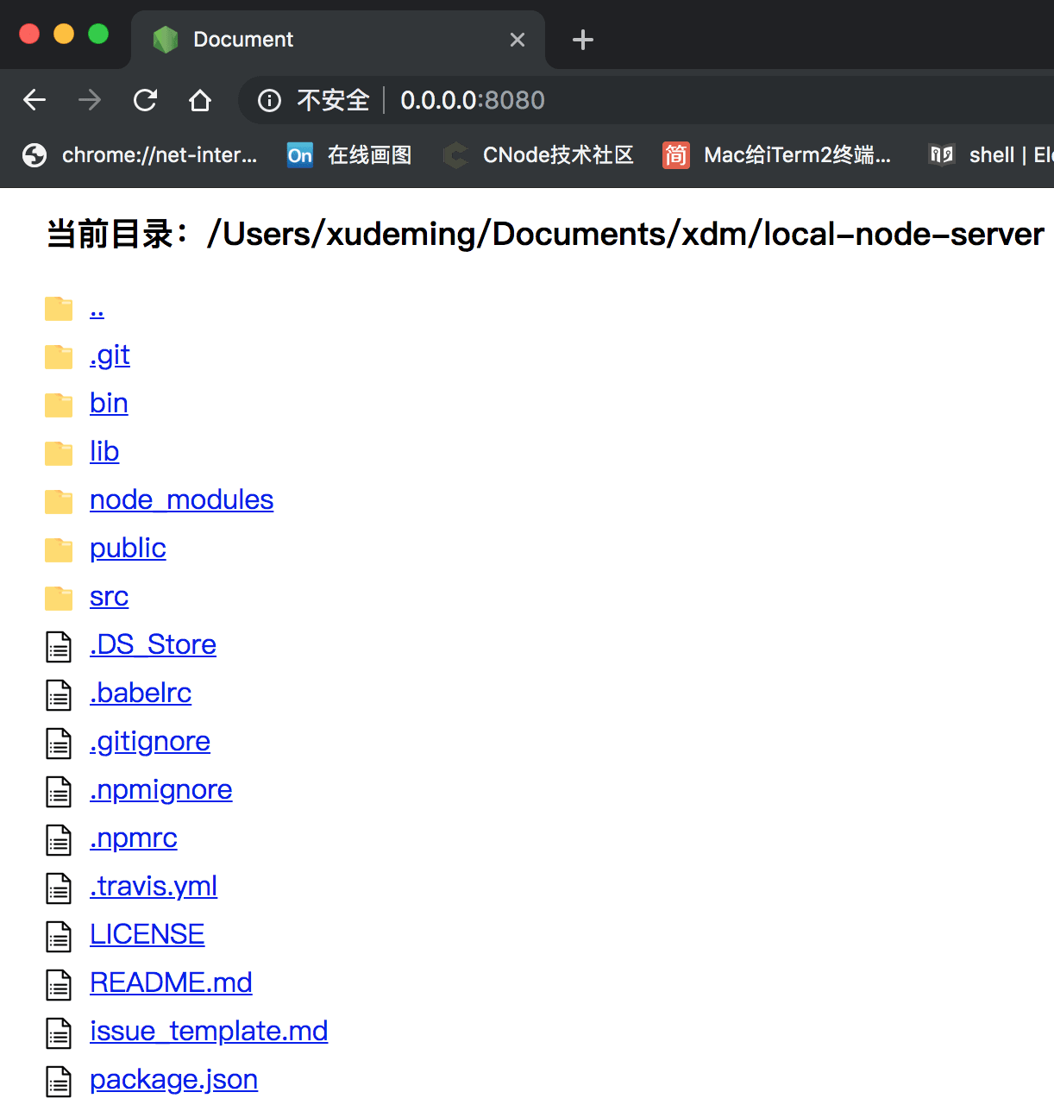
Task: Click the browser forward arrow
Action: coord(90,100)
